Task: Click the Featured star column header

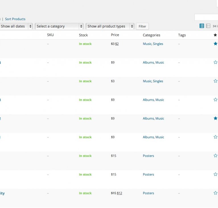Action: point(215,35)
